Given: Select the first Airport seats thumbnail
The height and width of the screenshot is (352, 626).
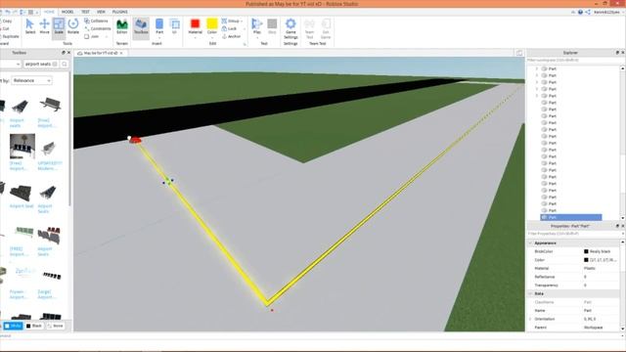Looking at the screenshot, I should [20, 106].
